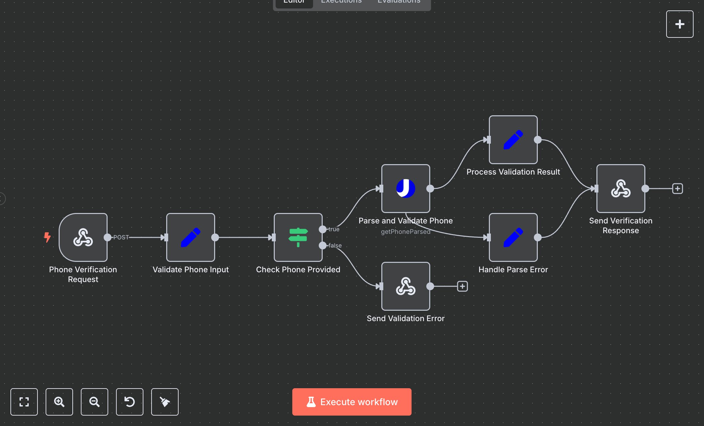This screenshot has width=704, height=426.
Task: Fit the workflow to the view
Action: (x=24, y=402)
